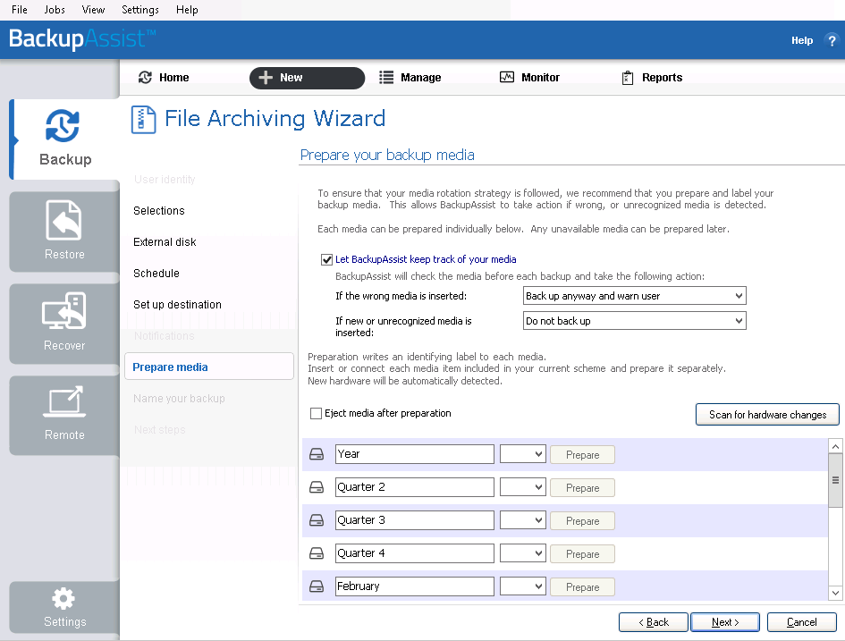Click the Cancel button

click(802, 622)
